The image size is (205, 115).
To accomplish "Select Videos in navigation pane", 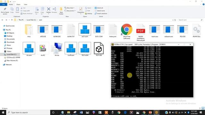I will [x=8, y=51].
